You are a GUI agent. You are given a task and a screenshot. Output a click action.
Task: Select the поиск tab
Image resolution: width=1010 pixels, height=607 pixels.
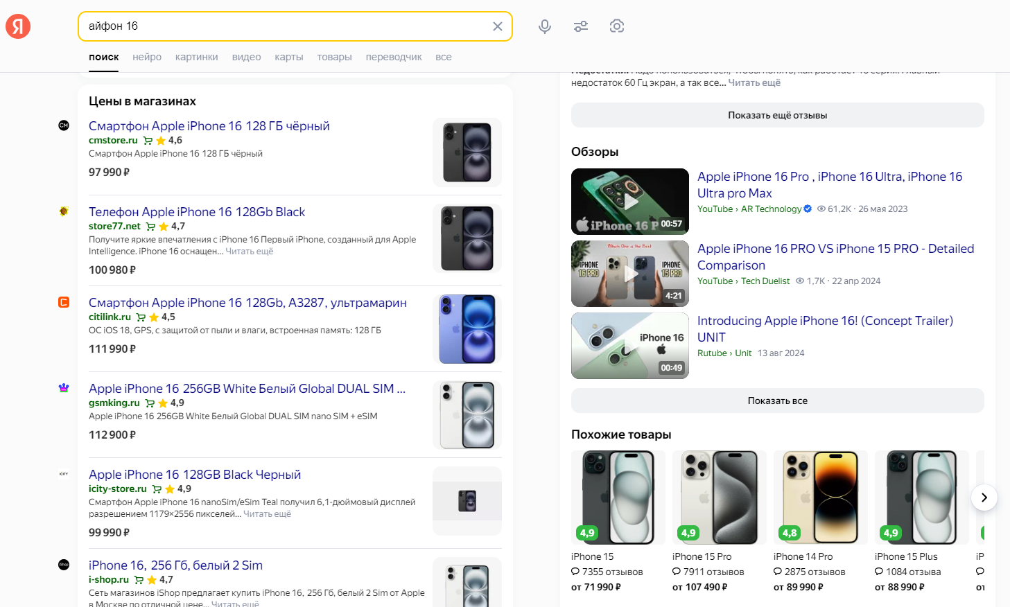(104, 57)
